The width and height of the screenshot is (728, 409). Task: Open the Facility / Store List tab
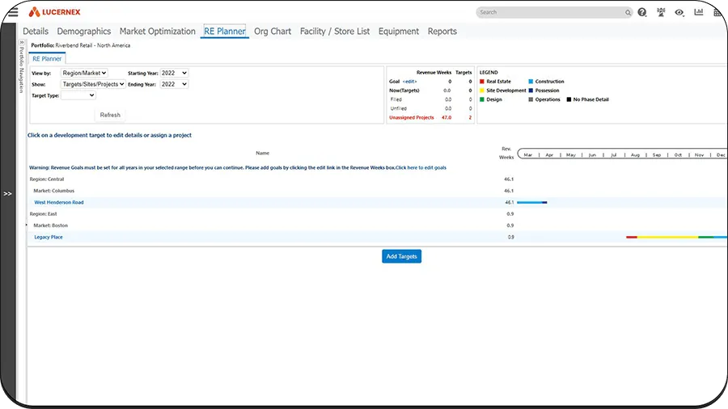pyautogui.click(x=335, y=31)
